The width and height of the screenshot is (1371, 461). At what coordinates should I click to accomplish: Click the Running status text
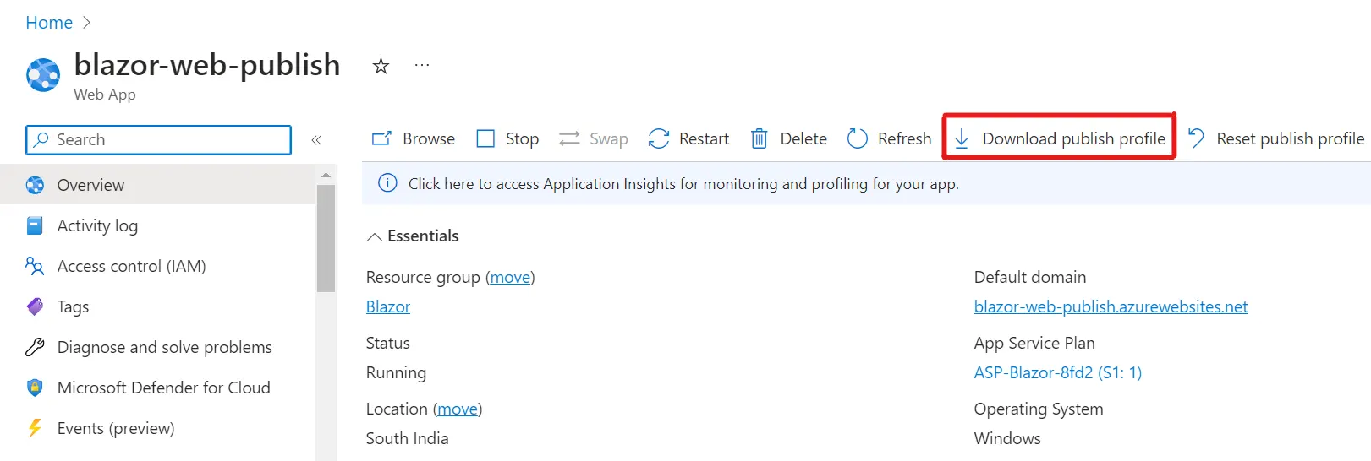pyautogui.click(x=396, y=372)
